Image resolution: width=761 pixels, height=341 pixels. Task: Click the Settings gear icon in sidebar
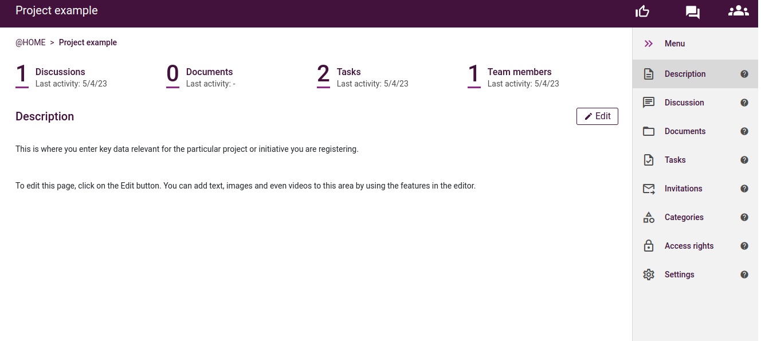point(649,275)
